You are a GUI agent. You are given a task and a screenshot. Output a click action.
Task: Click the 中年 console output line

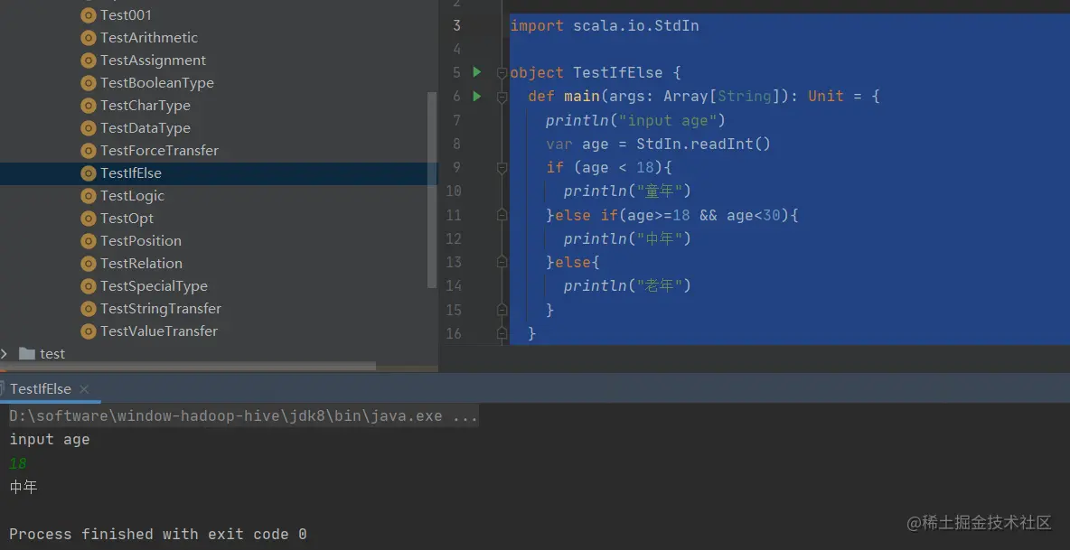pos(23,488)
